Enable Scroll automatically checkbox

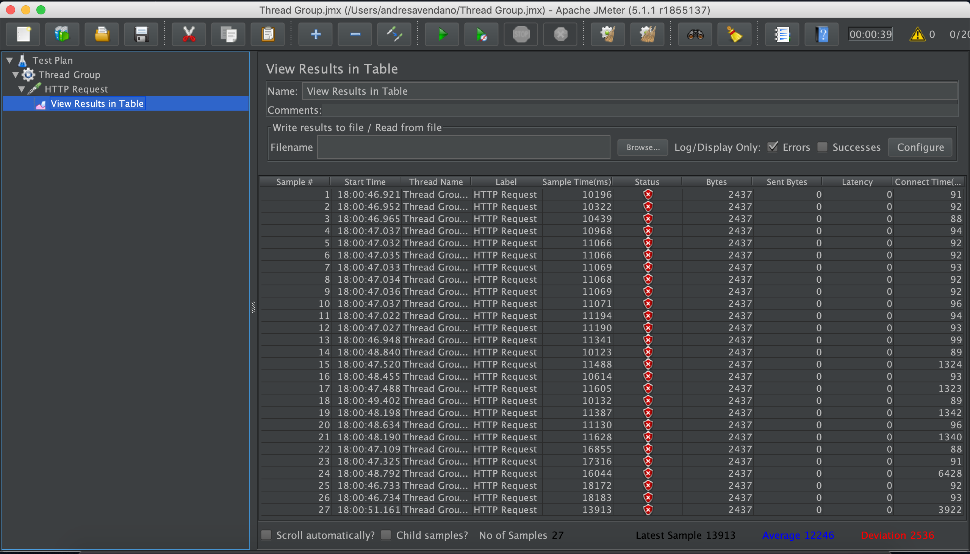266,535
